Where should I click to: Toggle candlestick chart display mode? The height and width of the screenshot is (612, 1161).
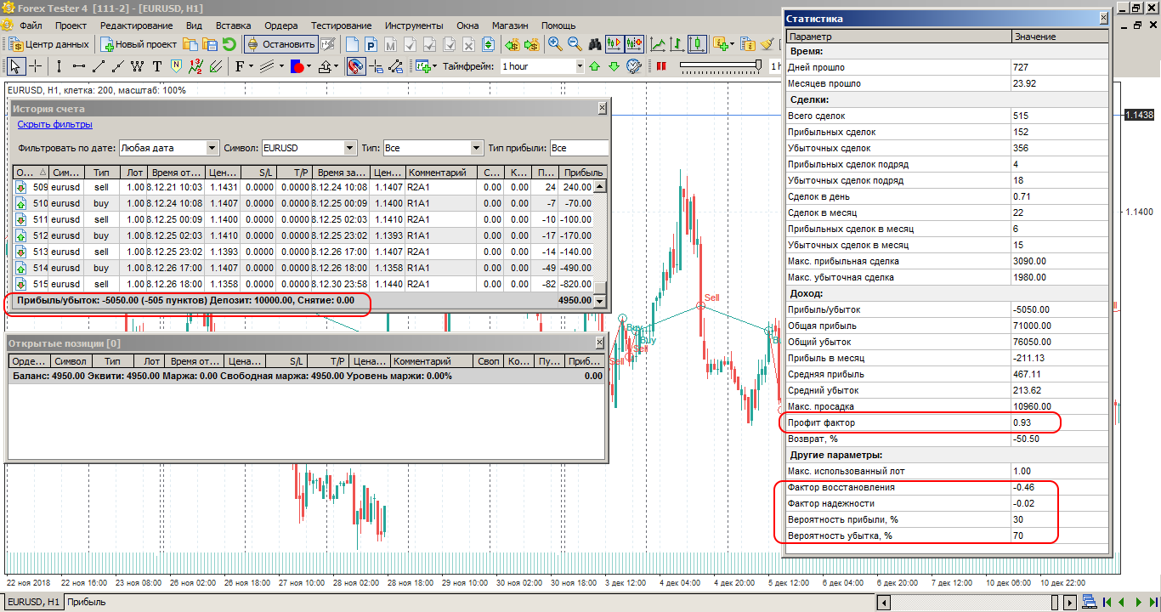tap(695, 42)
